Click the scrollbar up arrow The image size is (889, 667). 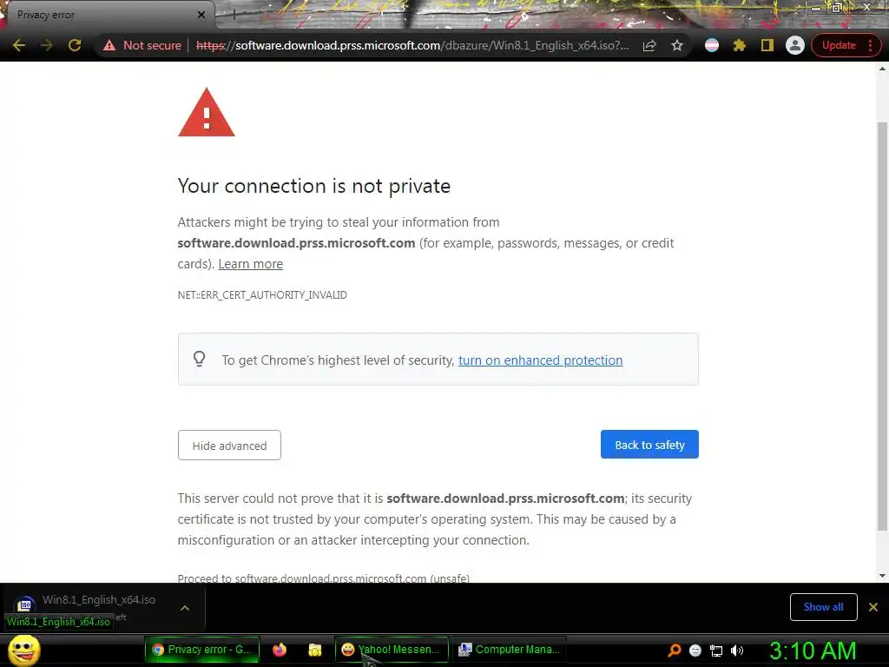(x=882, y=69)
